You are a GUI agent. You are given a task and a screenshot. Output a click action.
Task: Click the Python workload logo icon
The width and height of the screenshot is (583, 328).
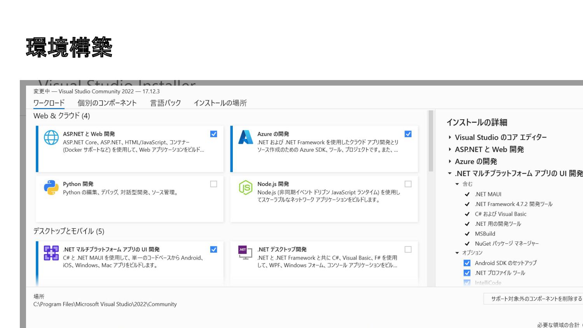tap(51, 188)
